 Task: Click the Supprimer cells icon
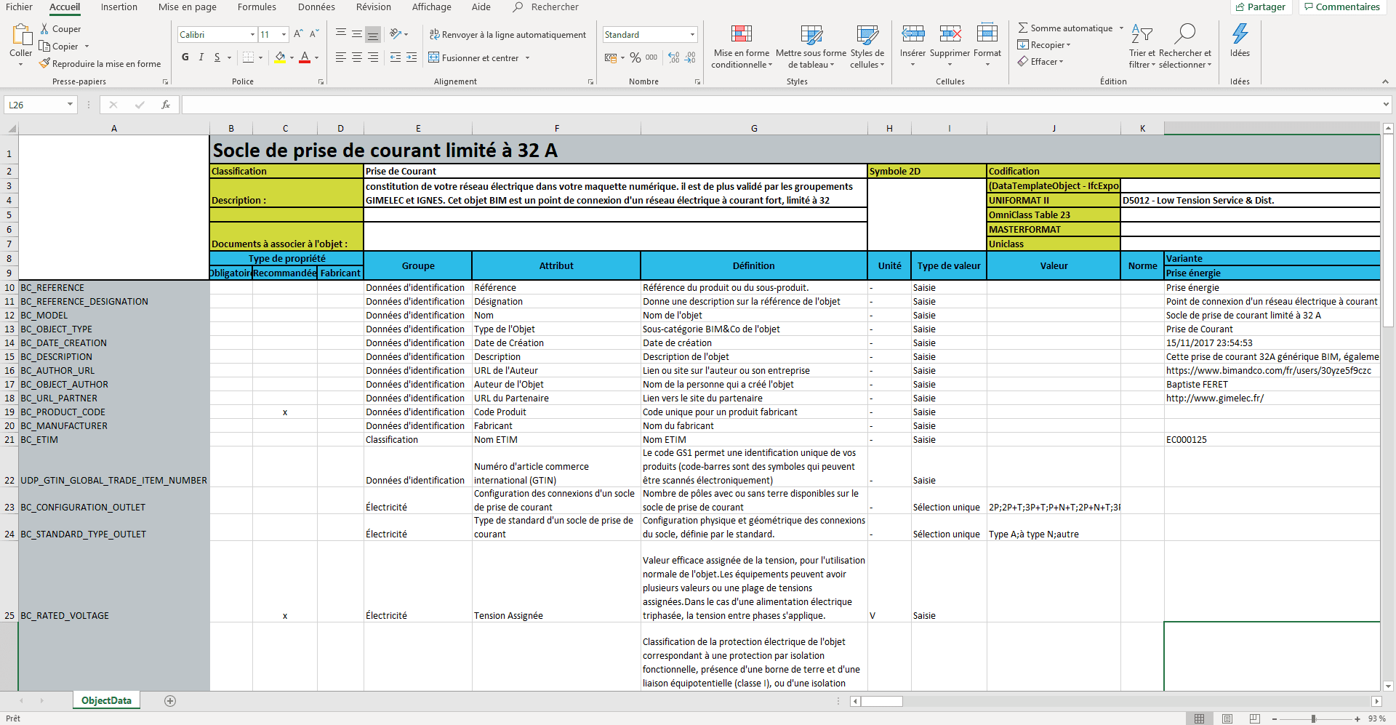(950, 33)
